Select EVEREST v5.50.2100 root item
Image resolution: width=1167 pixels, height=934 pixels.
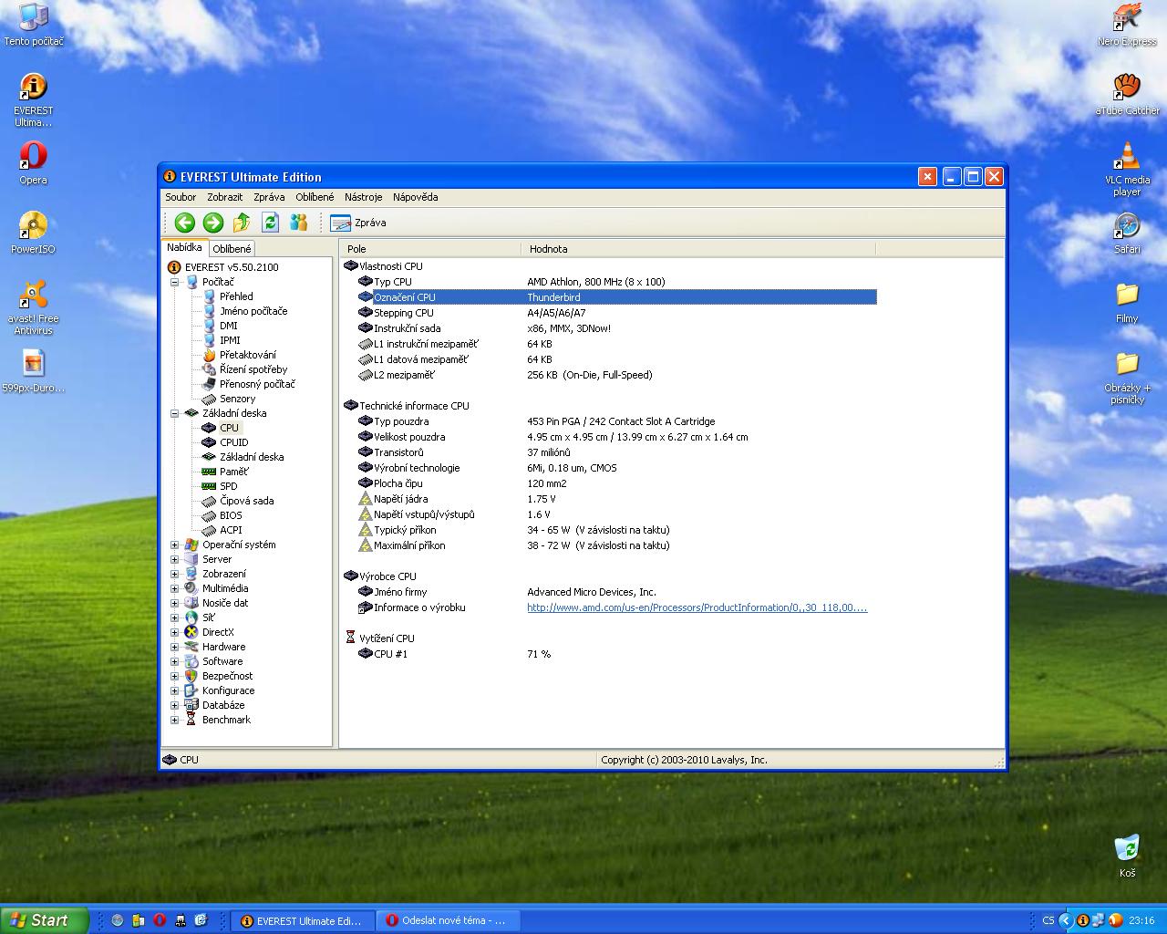[x=232, y=267]
